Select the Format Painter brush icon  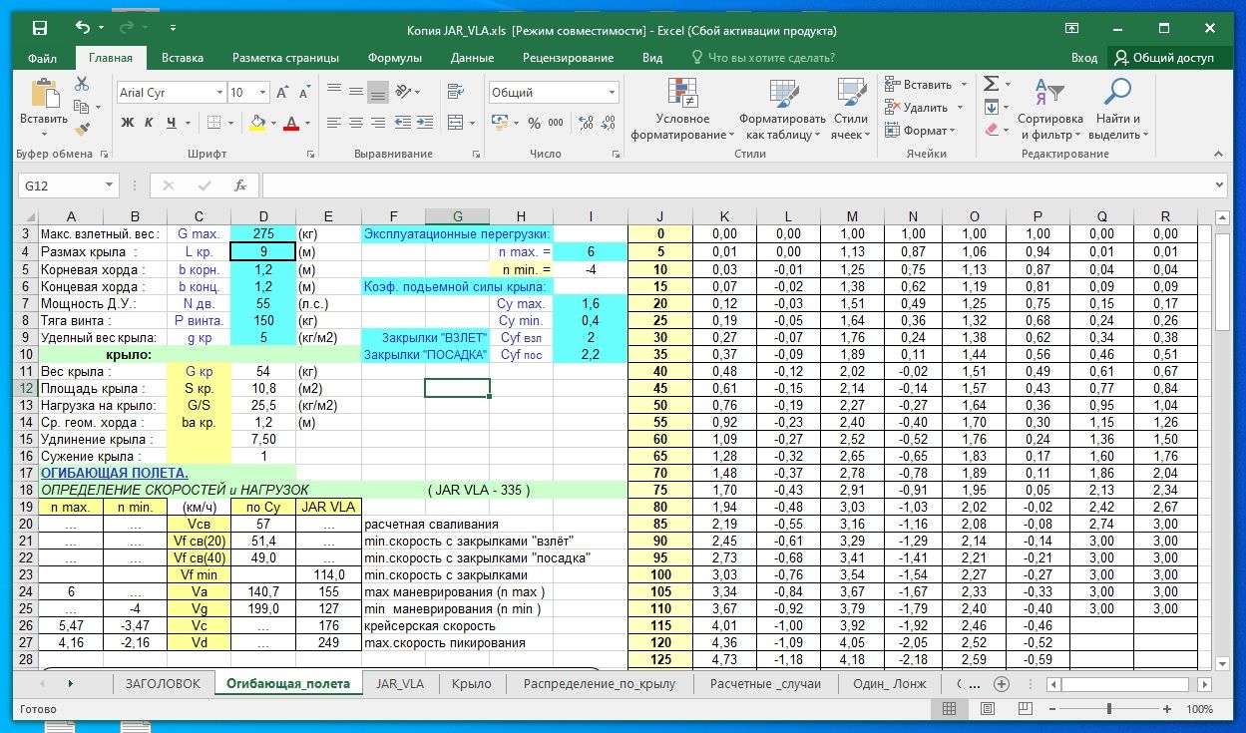point(83,129)
